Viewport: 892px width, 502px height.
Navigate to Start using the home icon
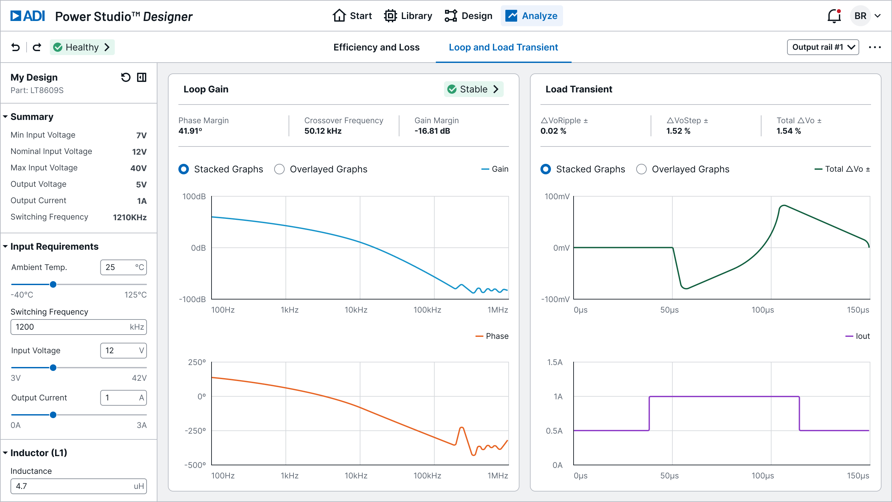(352, 16)
